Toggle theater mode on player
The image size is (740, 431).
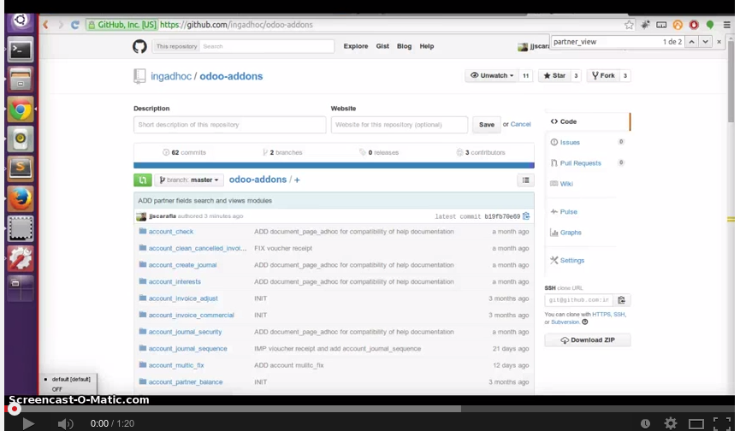(696, 423)
